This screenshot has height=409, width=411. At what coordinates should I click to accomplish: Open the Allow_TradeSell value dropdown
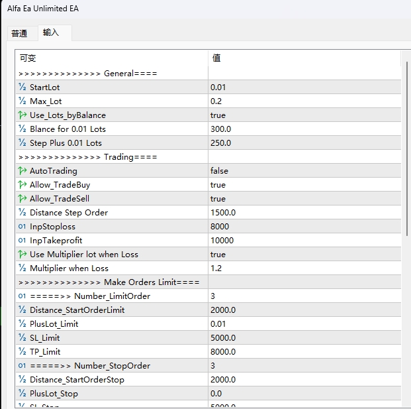pos(304,199)
